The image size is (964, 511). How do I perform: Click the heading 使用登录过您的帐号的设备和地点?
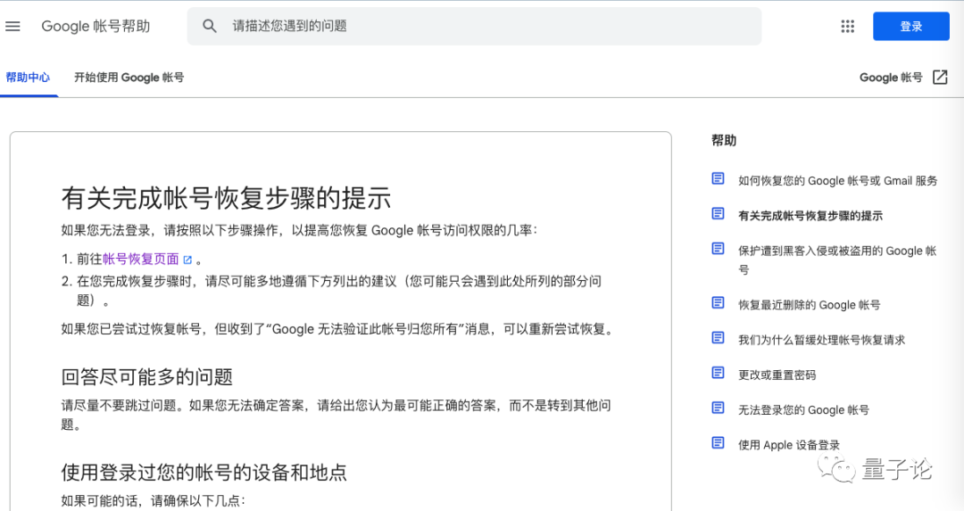[204, 473]
